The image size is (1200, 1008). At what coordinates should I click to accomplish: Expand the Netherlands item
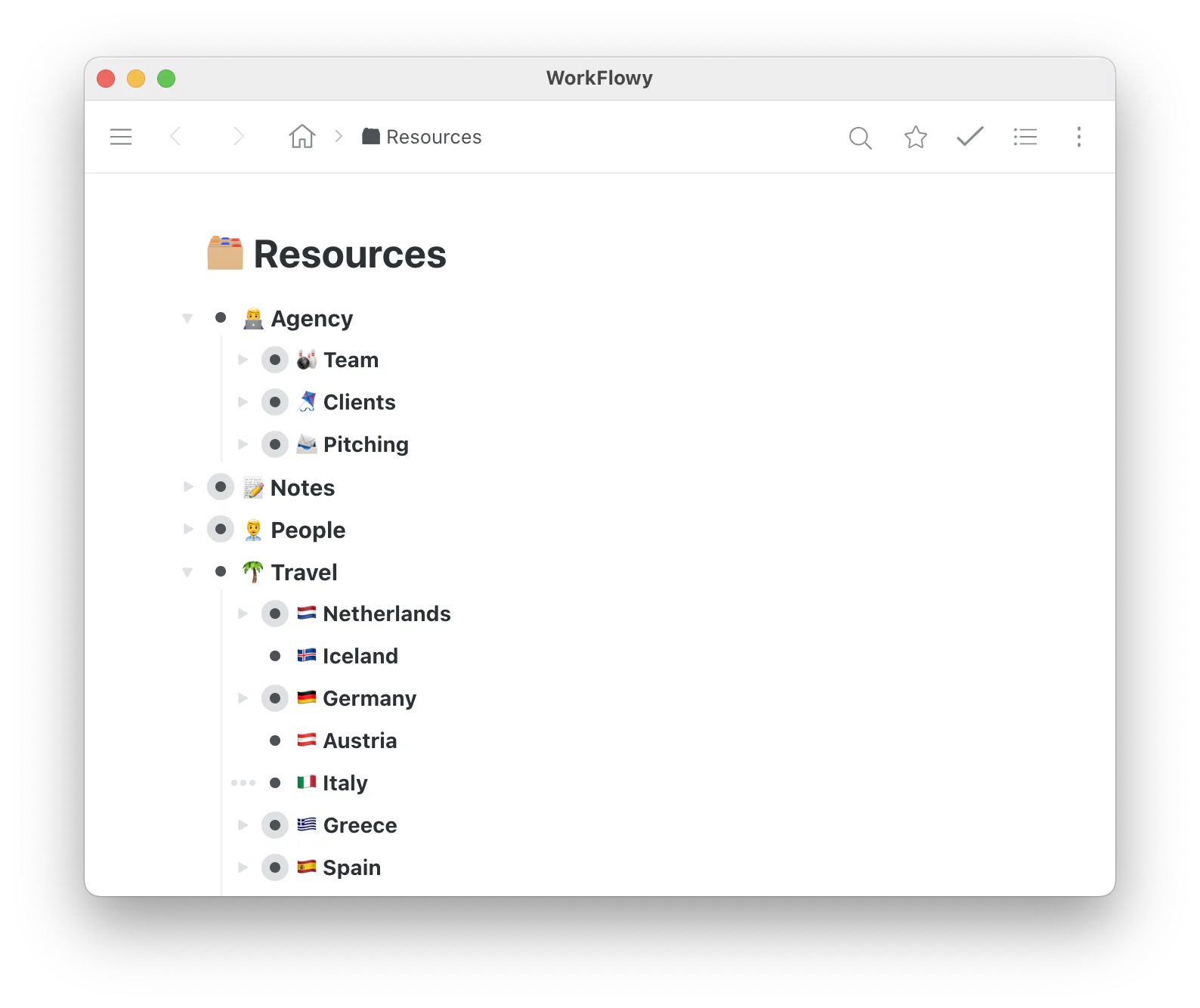tap(243, 614)
